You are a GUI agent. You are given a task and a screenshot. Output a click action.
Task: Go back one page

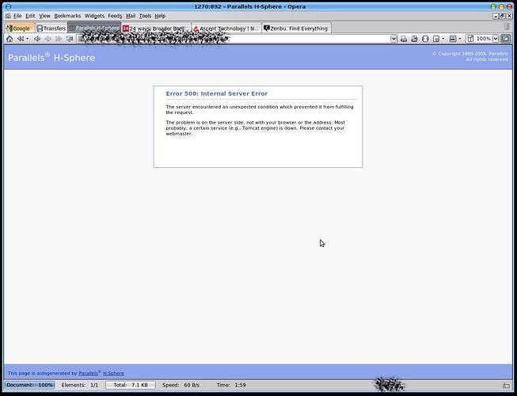pos(37,39)
